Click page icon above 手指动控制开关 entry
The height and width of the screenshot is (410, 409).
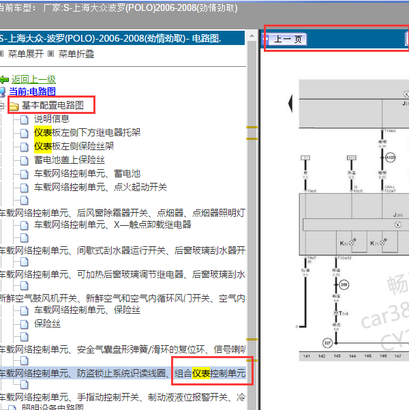[25, 385]
